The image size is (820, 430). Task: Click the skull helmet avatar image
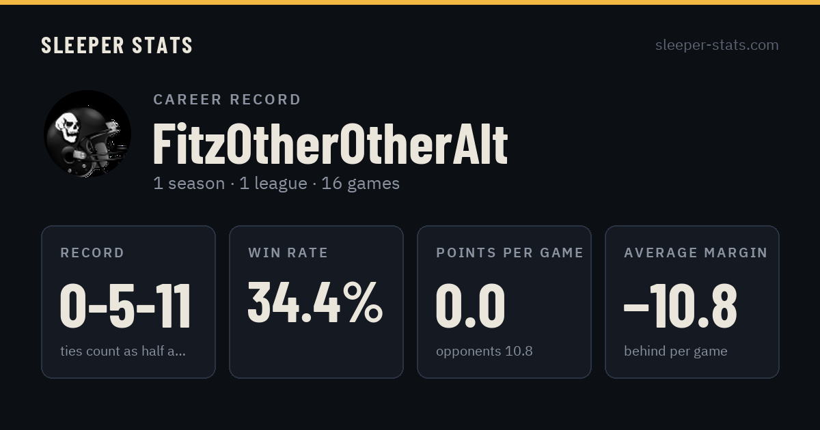(87, 134)
